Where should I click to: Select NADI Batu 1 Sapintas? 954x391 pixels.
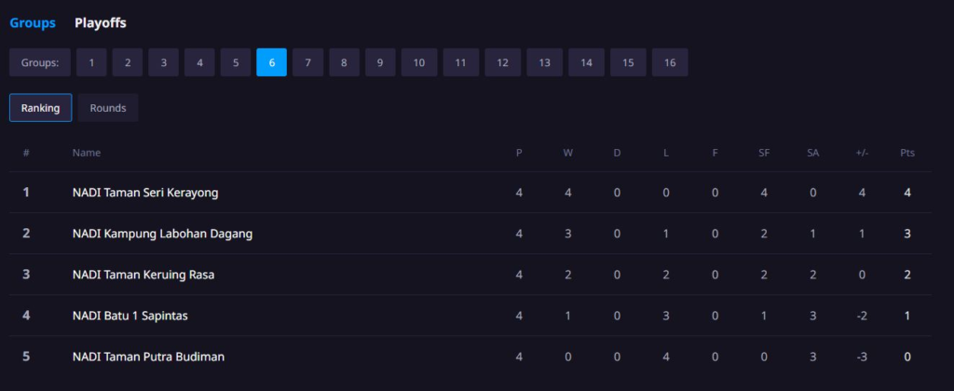(130, 316)
